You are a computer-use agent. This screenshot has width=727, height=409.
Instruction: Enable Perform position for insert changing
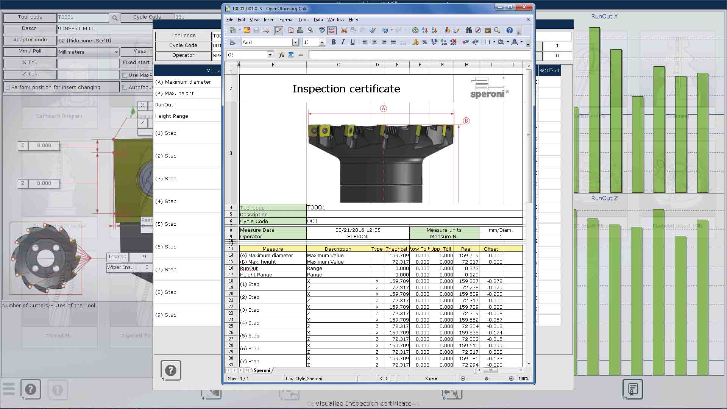click(x=7, y=87)
